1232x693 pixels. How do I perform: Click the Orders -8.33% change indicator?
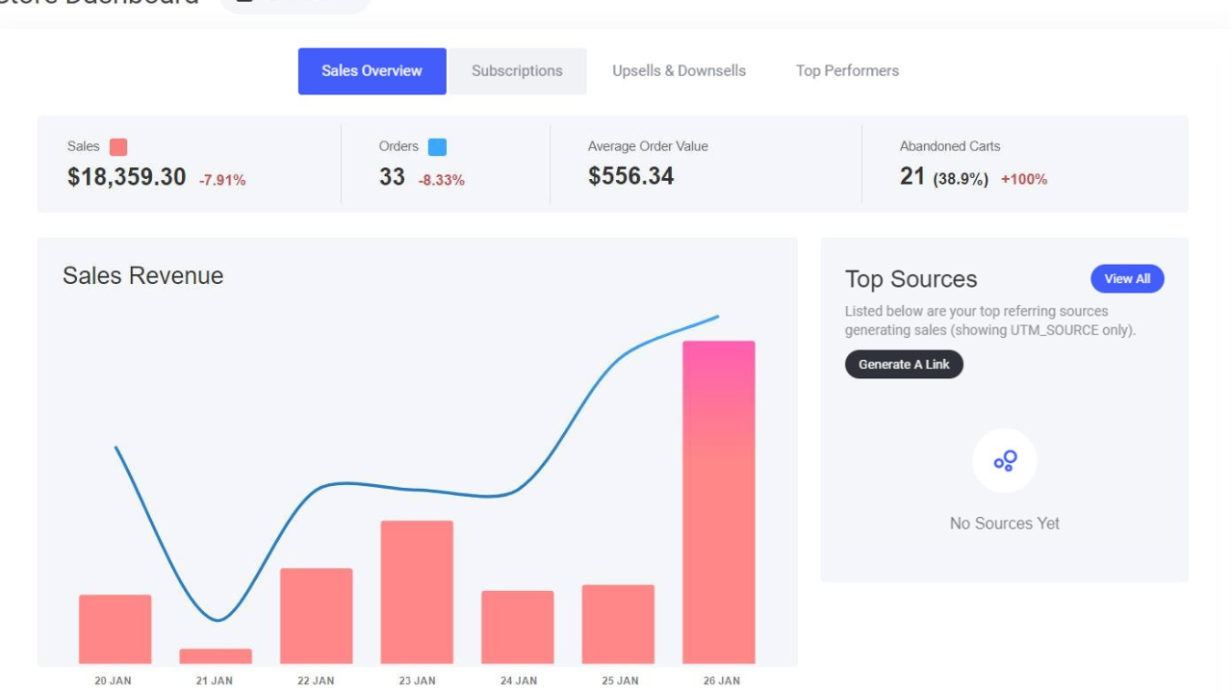[x=441, y=180]
